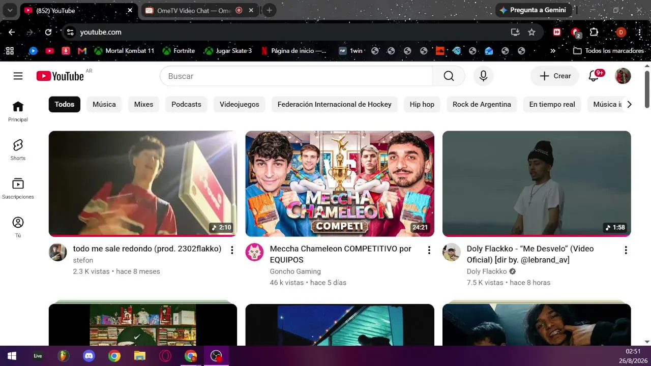Image resolution: width=651 pixels, height=366 pixels.
Task: Start voice search with the microphone
Action: pyautogui.click(x=483, y=76)
